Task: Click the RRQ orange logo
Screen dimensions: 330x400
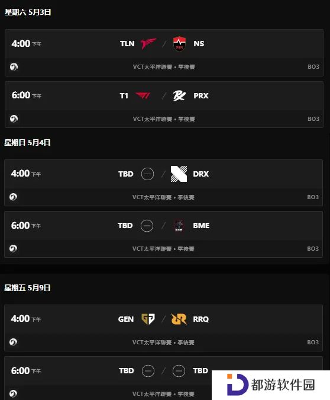Action: pyautogui.click(x=179, y=319)
